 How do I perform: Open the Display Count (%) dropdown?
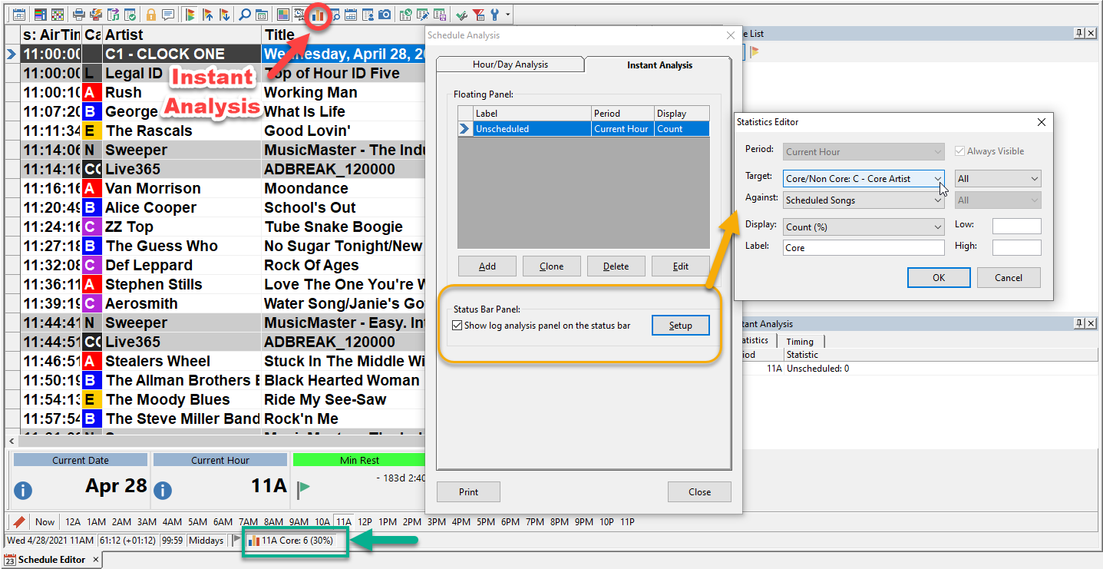click(937, 227)
